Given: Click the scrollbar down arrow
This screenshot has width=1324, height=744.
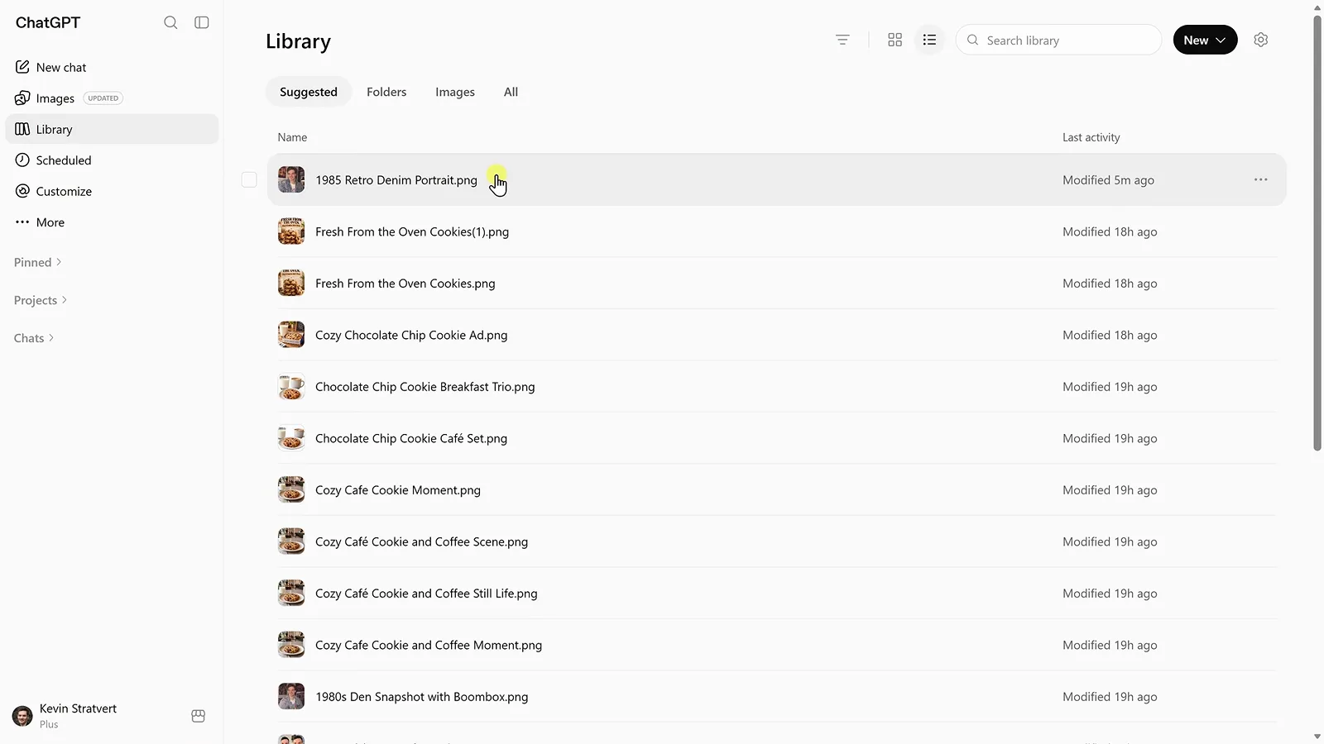Looking at the screenshot, I should 1317,737.
